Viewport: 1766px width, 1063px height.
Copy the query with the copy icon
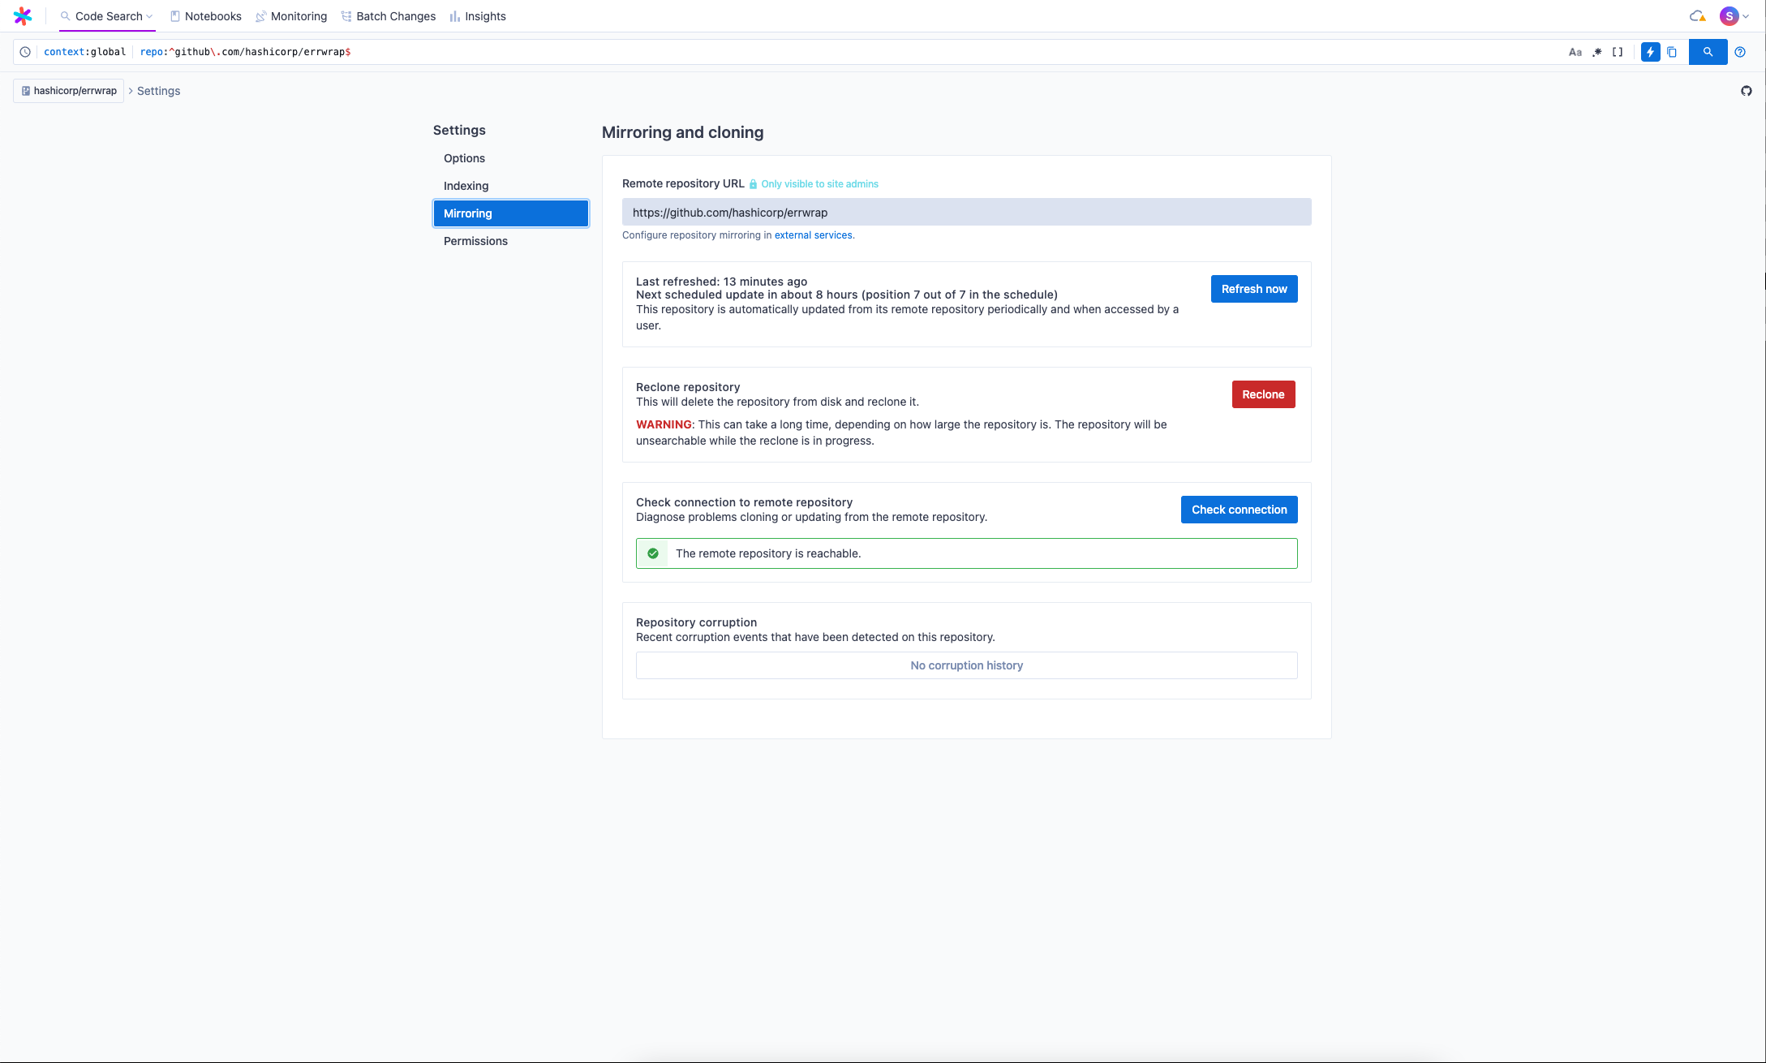(1672, 52)
